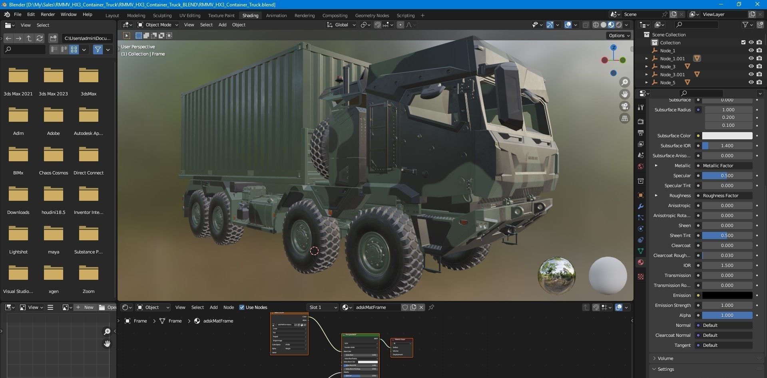Open the Output properties tab
Viewport: 767px width, 378px height.
point(641,133)
